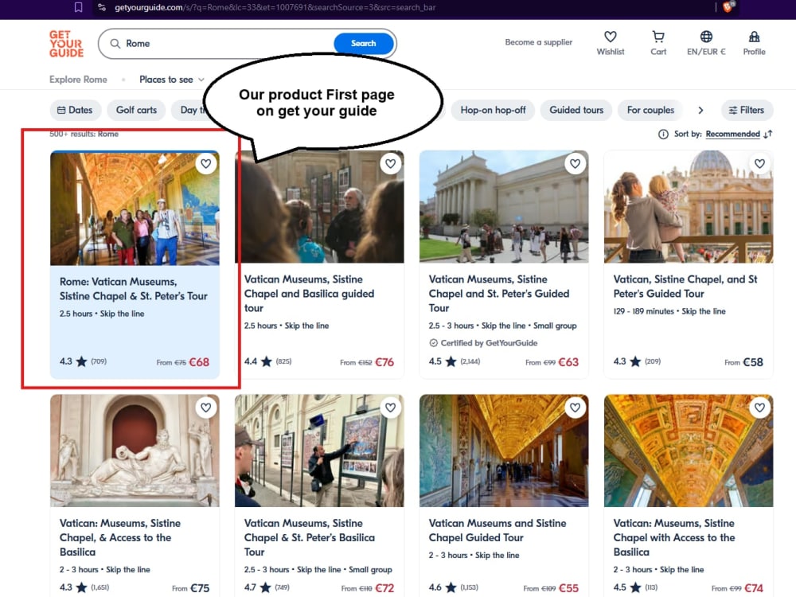Viewport: 796px width, 597px height.
Task: Click the €58 price
Action: point(753,362)
